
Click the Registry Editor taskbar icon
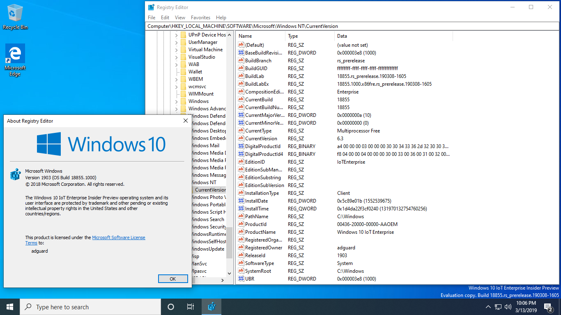(x=212, y=307)
